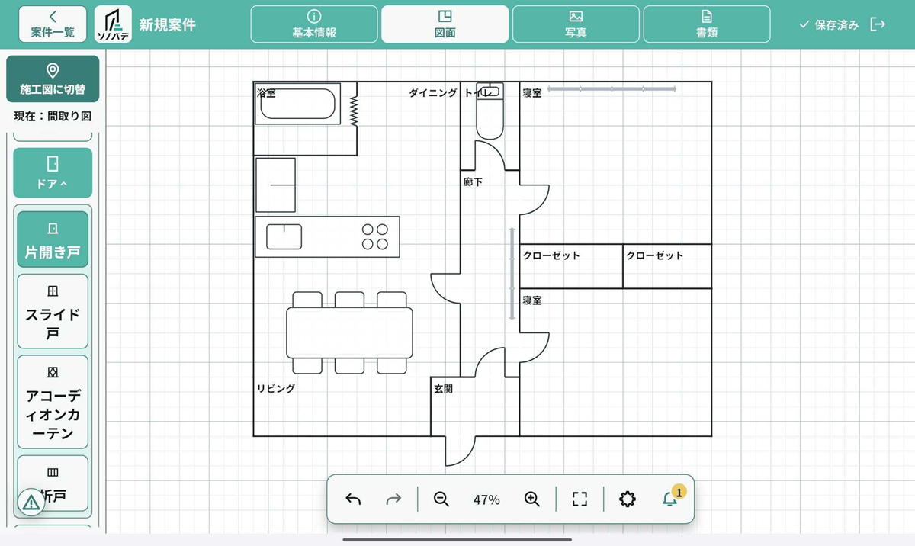Click the 廊下 room label

click(x=473, y=182)
